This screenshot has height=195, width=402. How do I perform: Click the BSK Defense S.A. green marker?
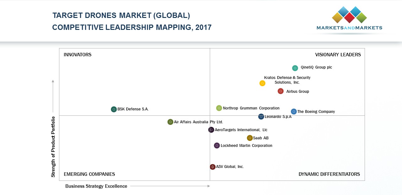coord(114,109)
